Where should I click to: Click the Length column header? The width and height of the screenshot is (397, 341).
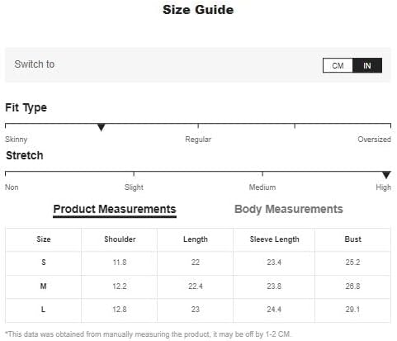click(x=196, y=239)
